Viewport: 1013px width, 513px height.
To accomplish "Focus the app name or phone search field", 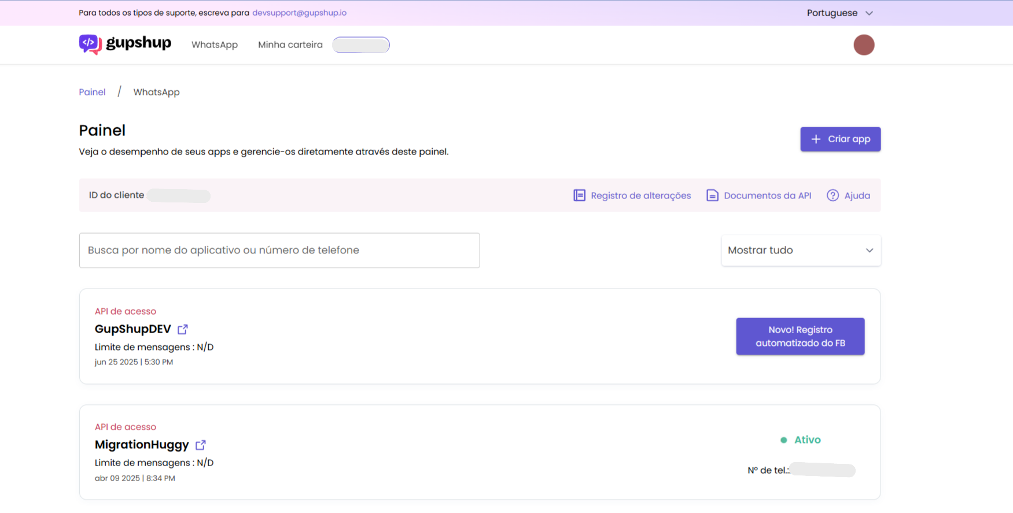I will (279, 250).
